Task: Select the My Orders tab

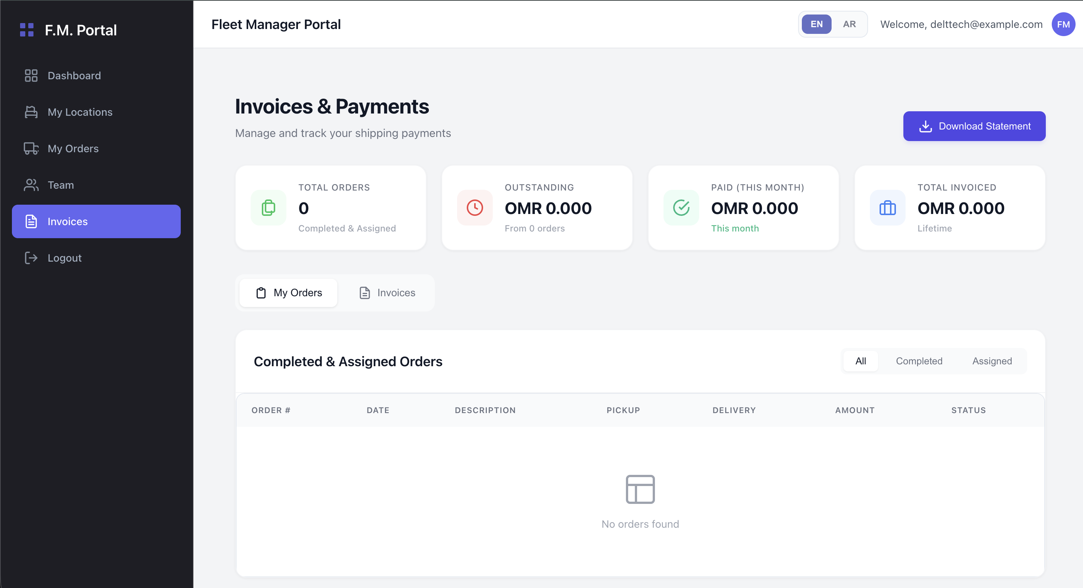Action: (x=288, y=293)
